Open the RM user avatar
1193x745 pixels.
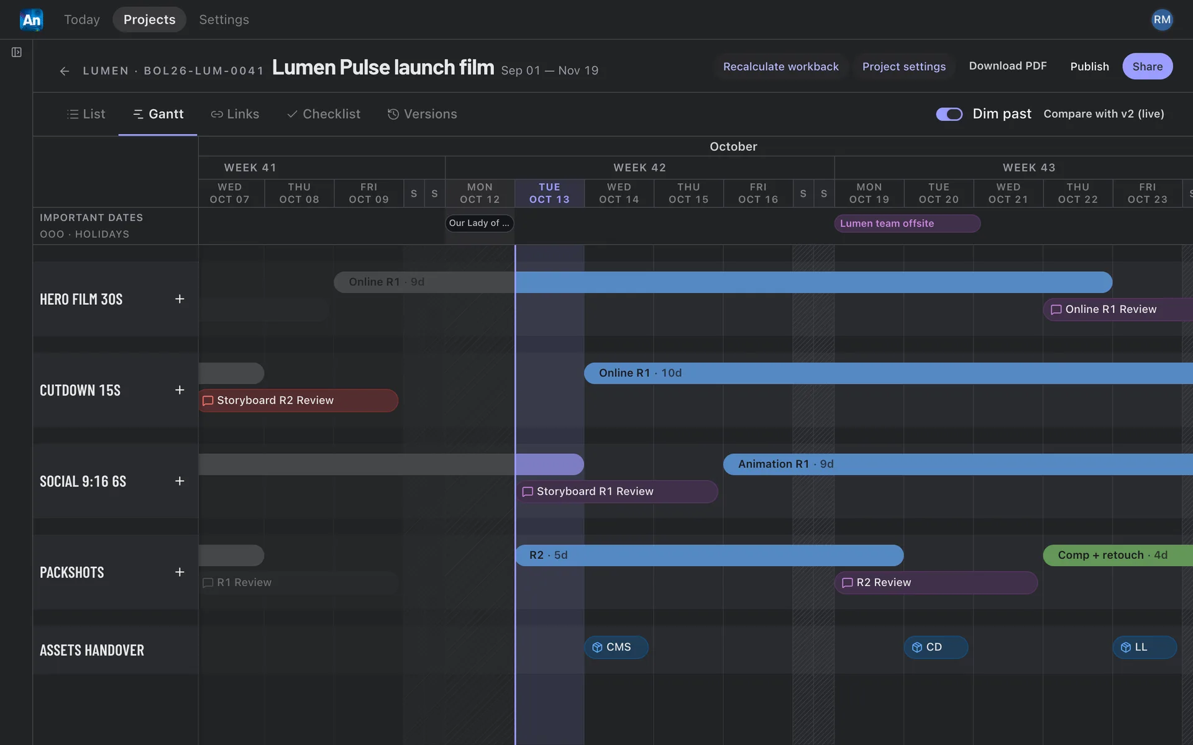coord(1161,20)
